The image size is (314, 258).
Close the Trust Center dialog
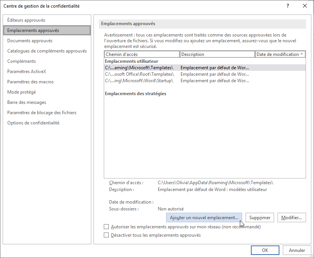[x=304, y=6]
